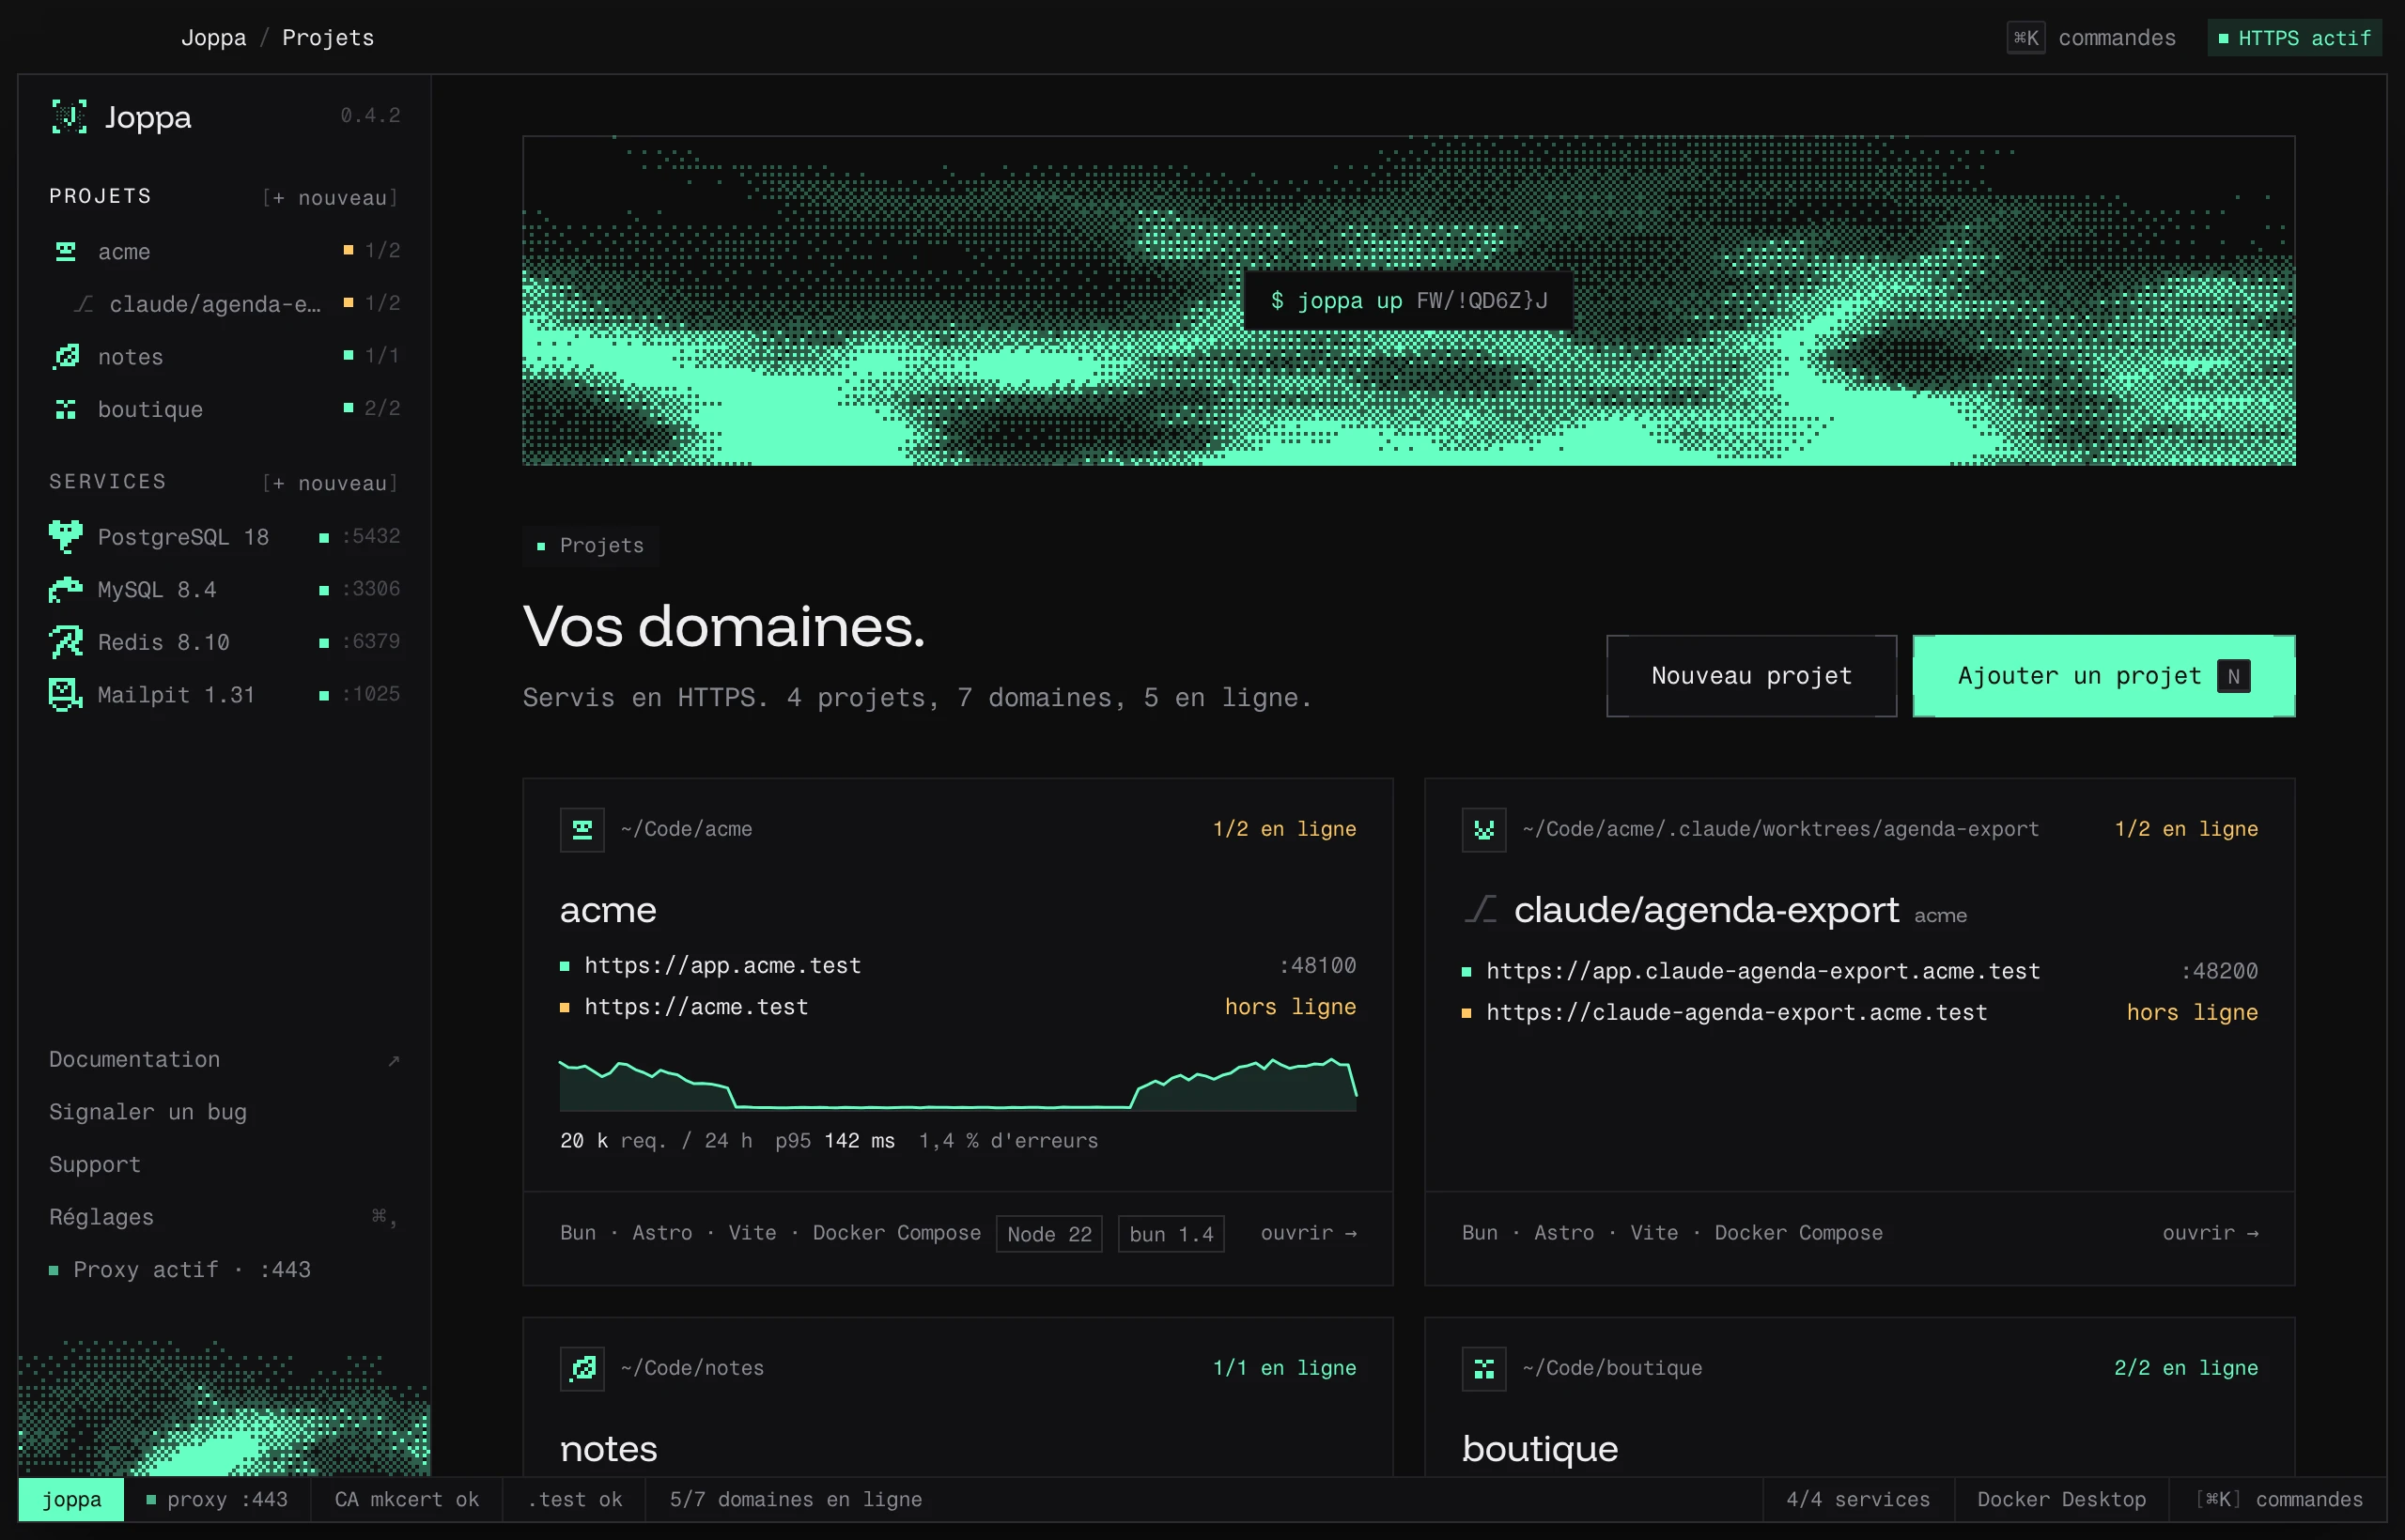
Task: Open the acme card's ouvrir link
Action: tap(1309, 1233)
